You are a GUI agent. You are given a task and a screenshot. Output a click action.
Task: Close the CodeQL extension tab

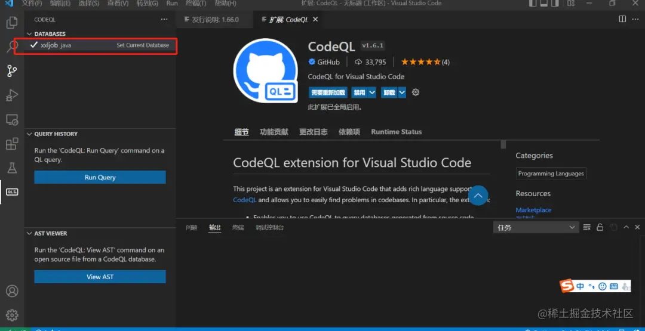315,19
